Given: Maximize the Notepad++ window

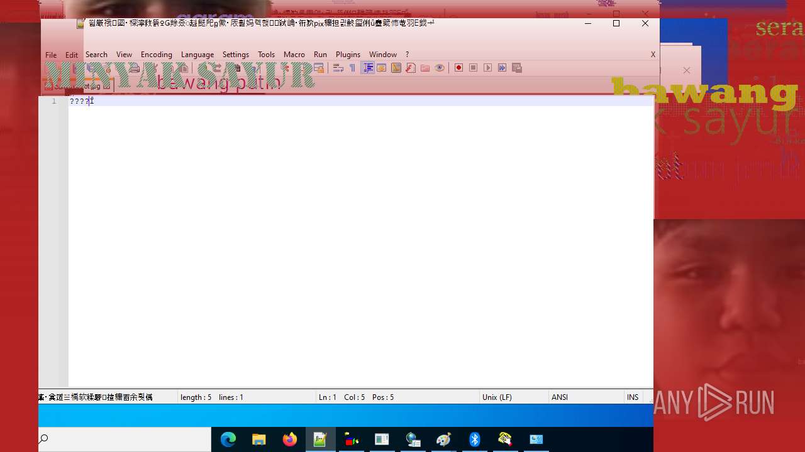Looking at the screenshot, I should (x=616, y=23).
